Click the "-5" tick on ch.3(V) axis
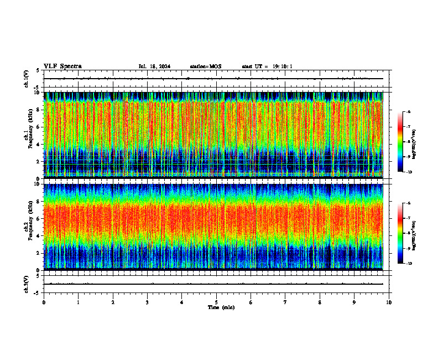438x339 pixels. point(36,293)
